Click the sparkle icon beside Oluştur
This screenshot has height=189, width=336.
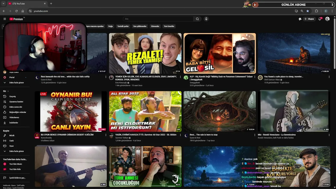(x=300, y=19)
